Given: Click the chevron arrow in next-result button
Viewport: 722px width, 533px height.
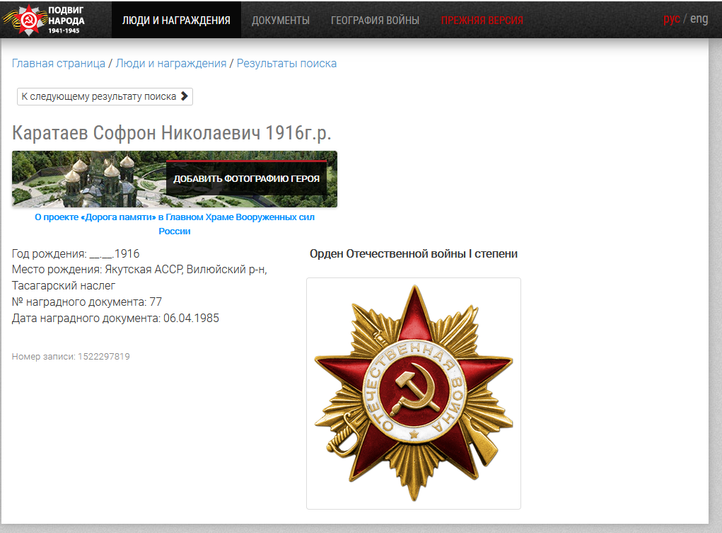Looking at the screenshot, I should [x=184, y=96].
